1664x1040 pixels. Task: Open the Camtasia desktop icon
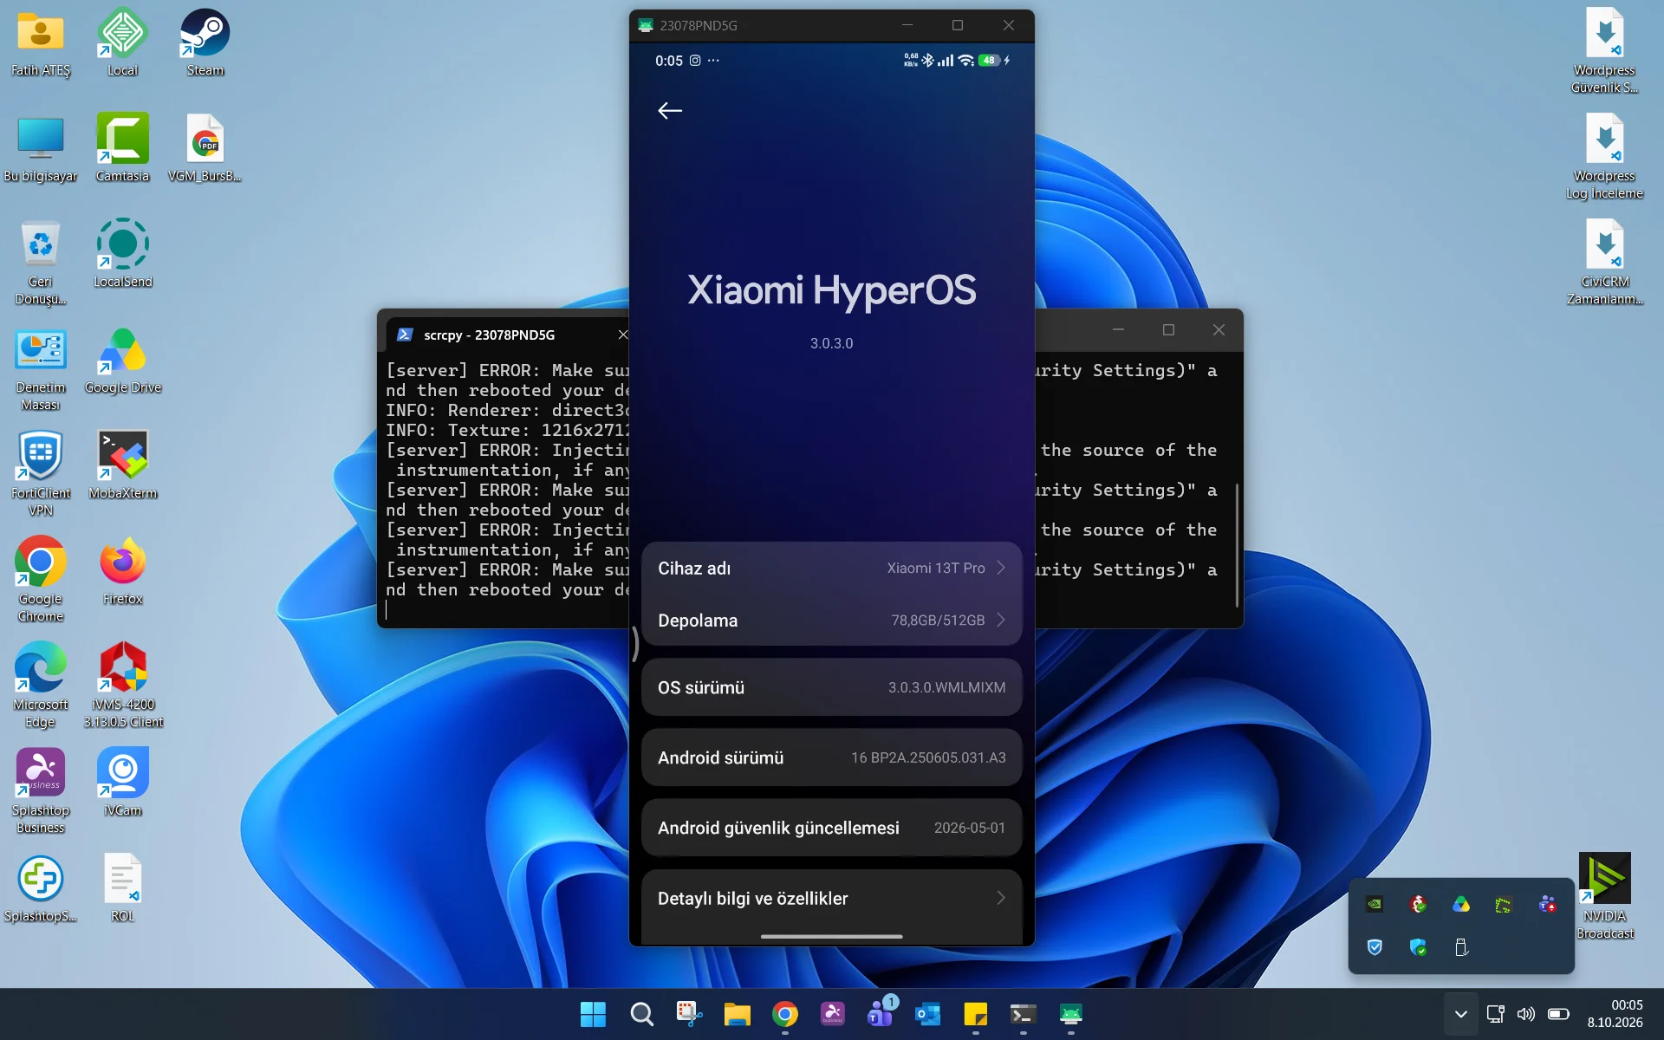click(122, 147)
